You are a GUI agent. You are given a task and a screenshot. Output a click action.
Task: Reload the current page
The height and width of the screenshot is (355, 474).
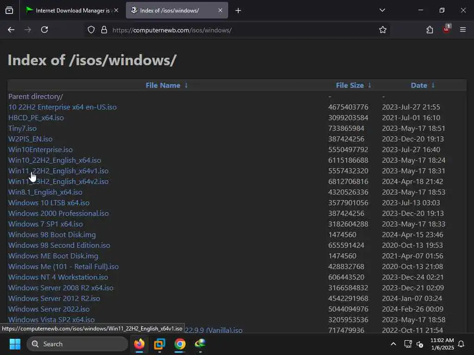tap(44, 30)
